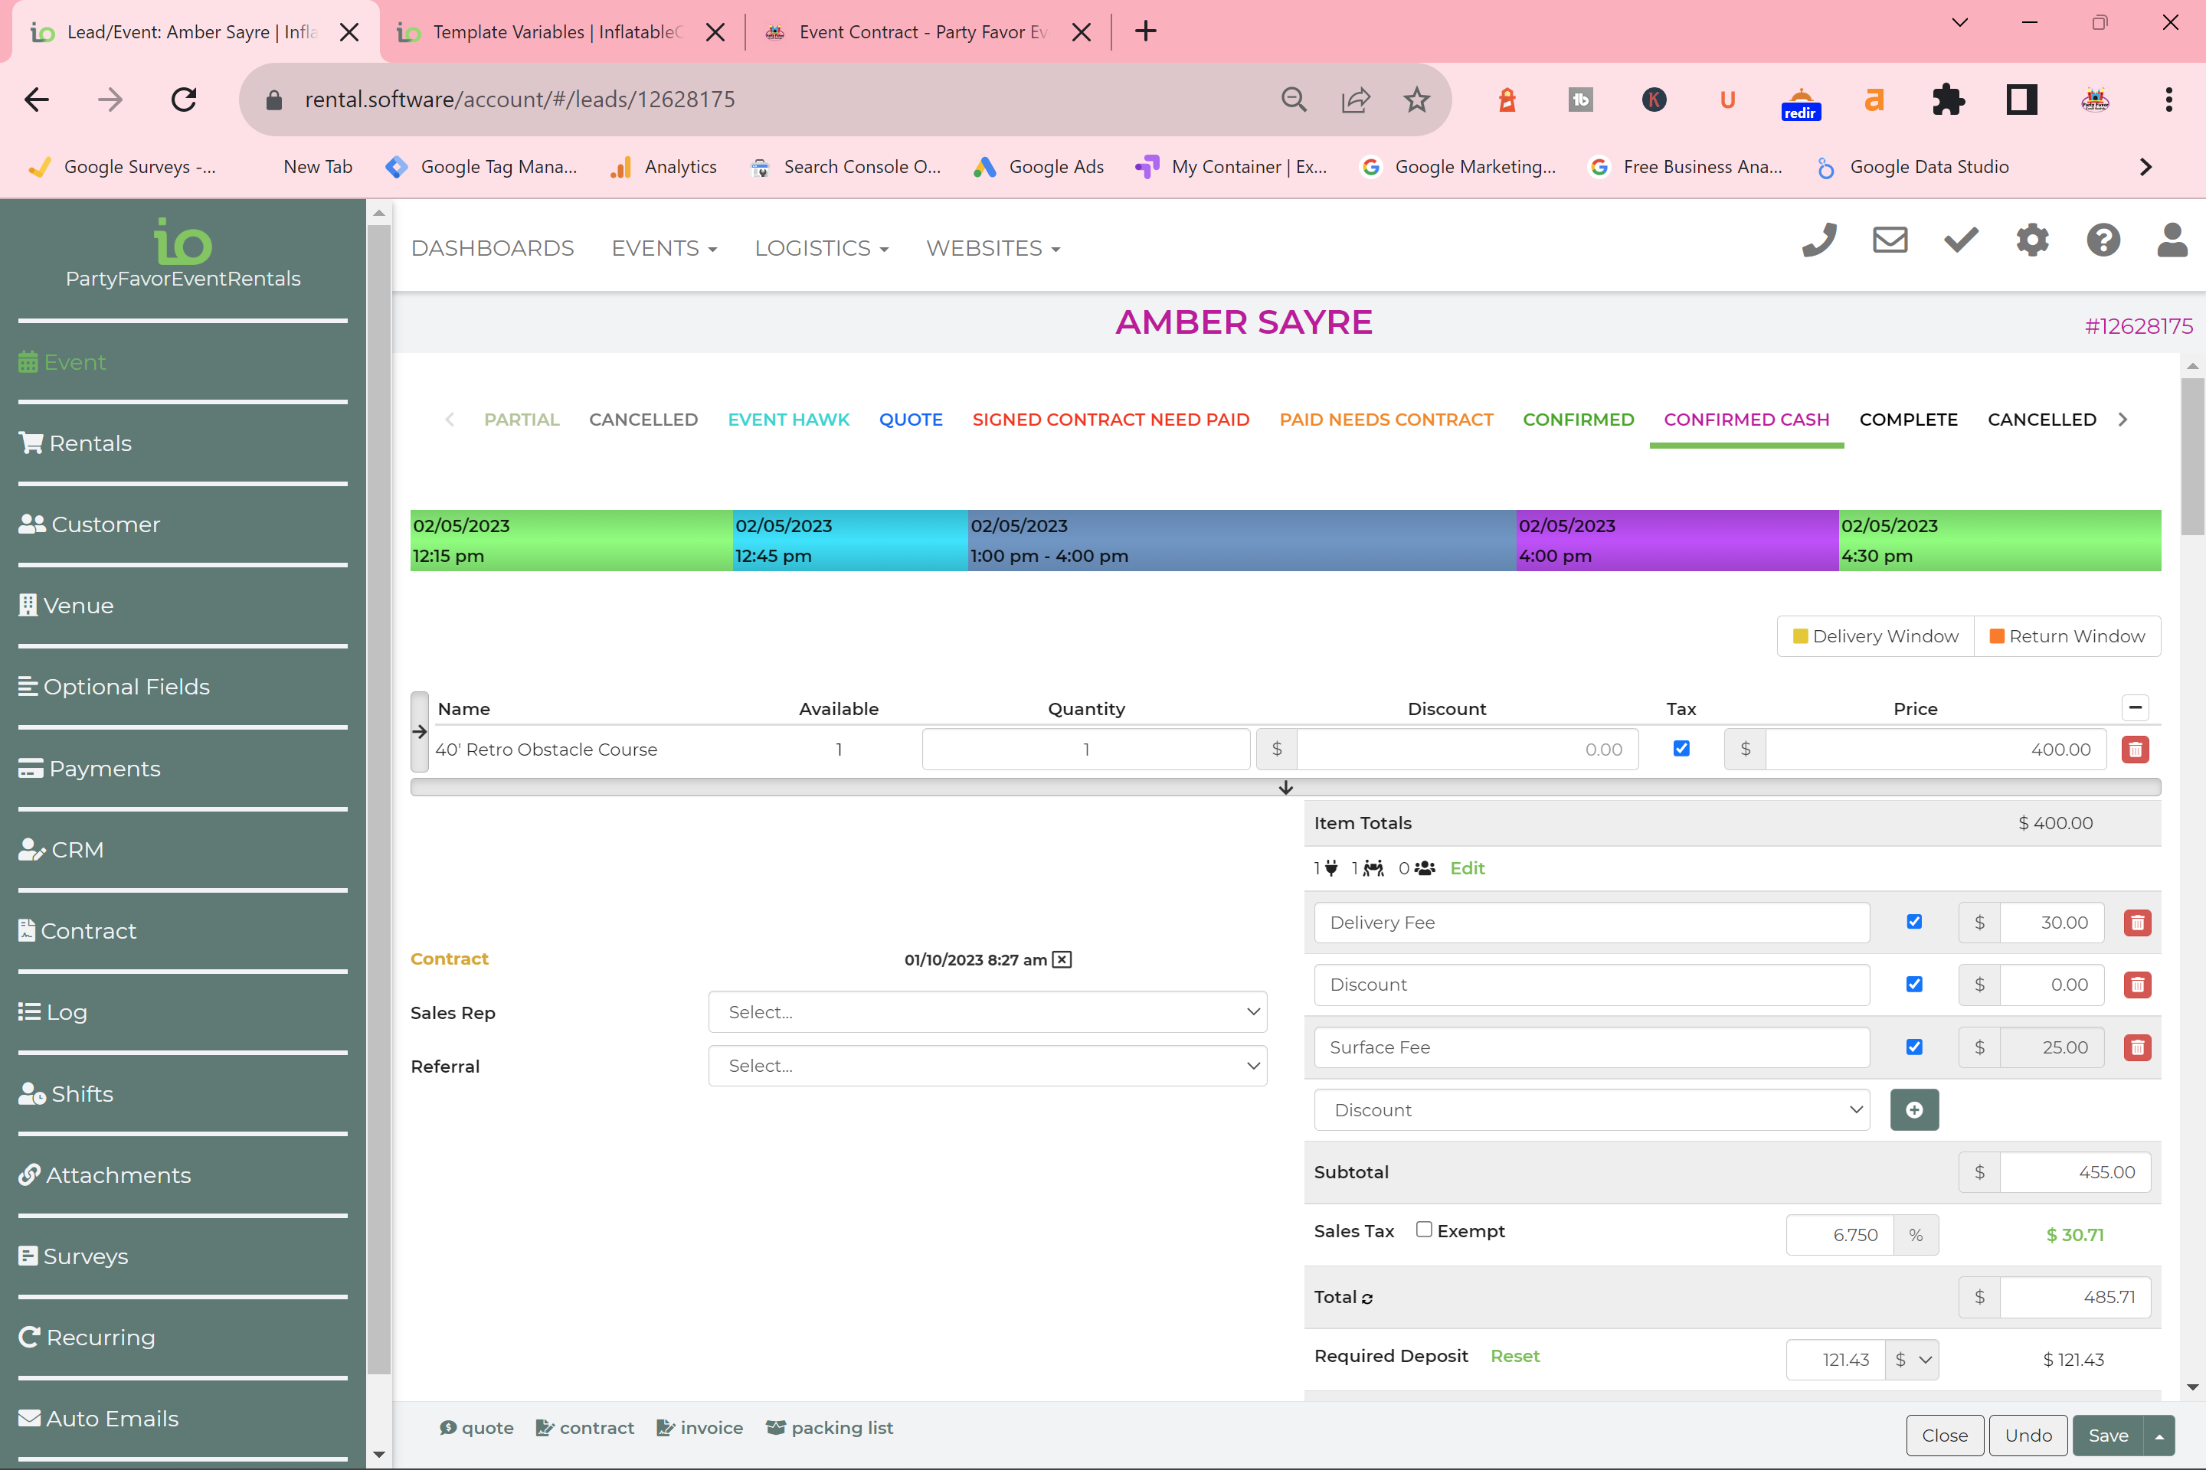Click the Total recalculate refresh icon
2206x1470 pixels.
pos(1367,1298)
